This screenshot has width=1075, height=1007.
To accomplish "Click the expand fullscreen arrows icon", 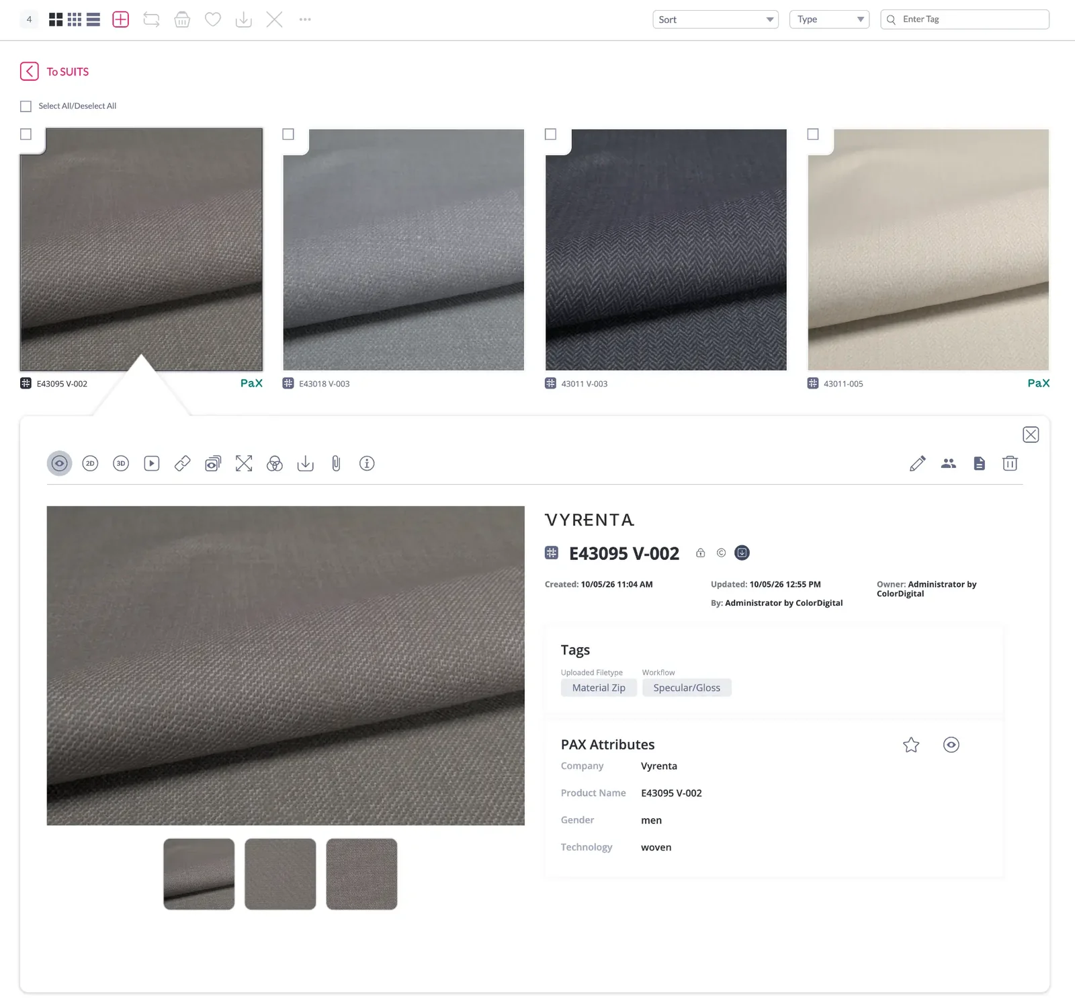I will click(x=244, y=463).
